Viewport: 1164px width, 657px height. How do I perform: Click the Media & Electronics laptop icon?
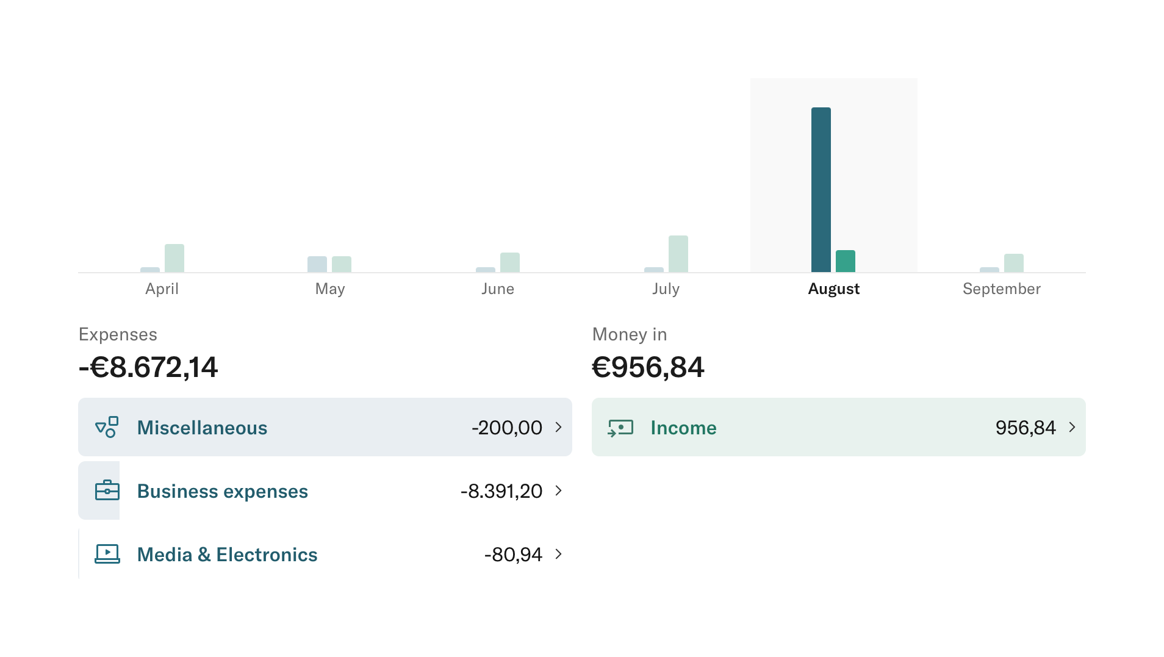coord(107,554)
